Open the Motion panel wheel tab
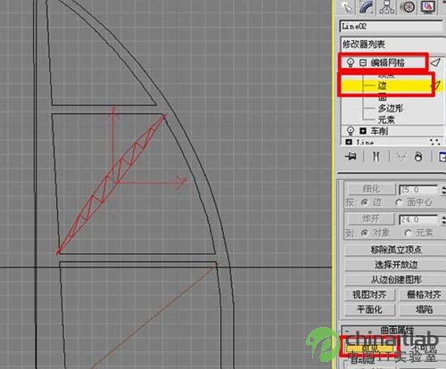Screen dimensions: 446x369 408,7
